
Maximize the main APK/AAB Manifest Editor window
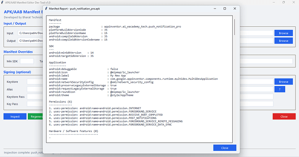(283, 3)
